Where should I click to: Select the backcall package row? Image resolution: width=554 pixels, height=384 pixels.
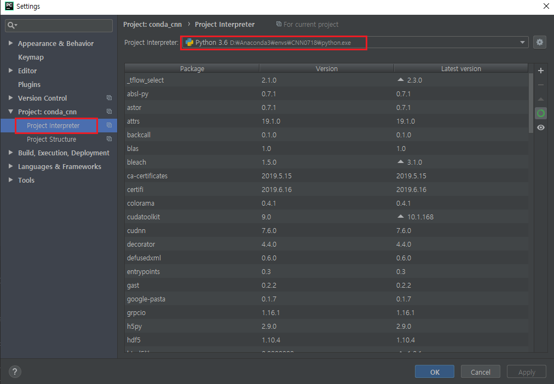point(326,135)
